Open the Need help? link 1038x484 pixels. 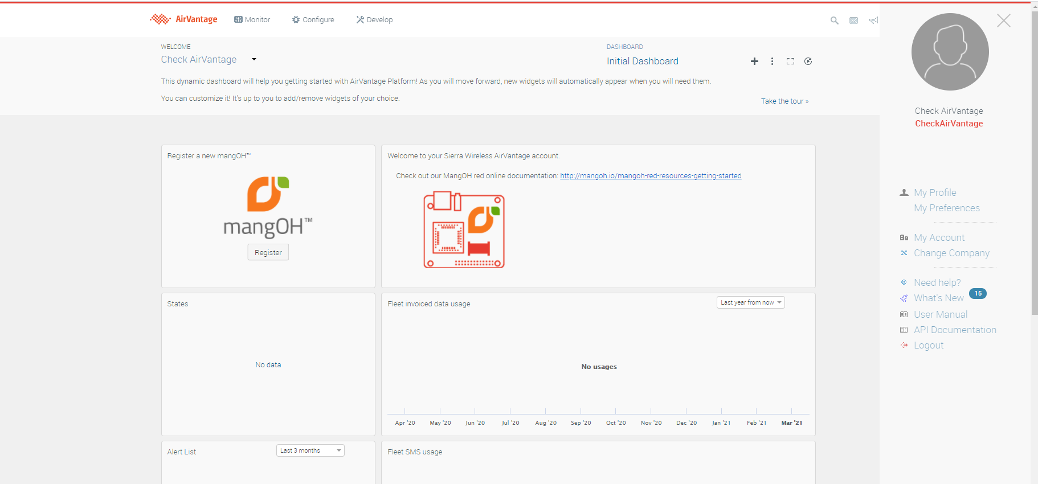(x=937, y=283)
